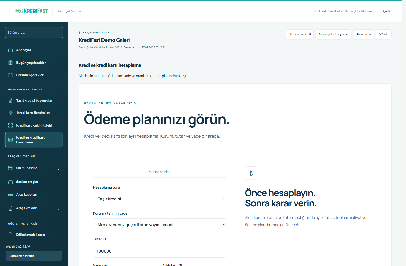Click the Merkez oranları button

pyautogui.click(x=160, y=172)
